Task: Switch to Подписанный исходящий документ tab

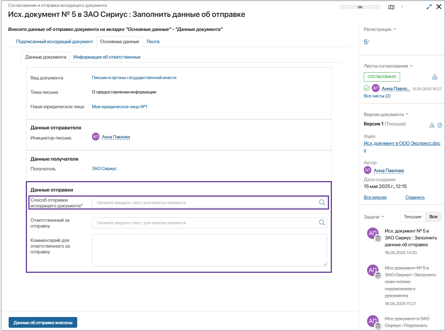Action: [x=54, y=41]
